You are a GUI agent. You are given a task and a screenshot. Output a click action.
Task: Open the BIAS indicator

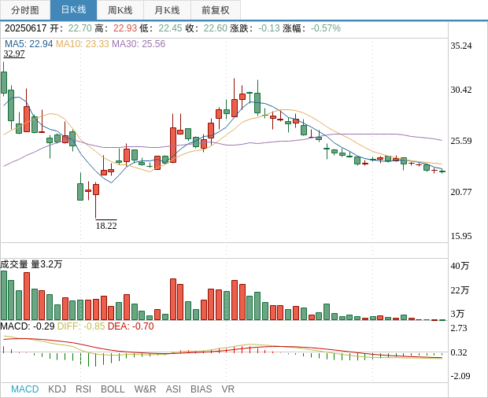[201, 389]
